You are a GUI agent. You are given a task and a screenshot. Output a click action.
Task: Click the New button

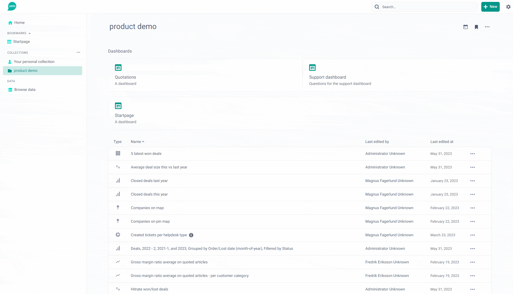point(490,7)
